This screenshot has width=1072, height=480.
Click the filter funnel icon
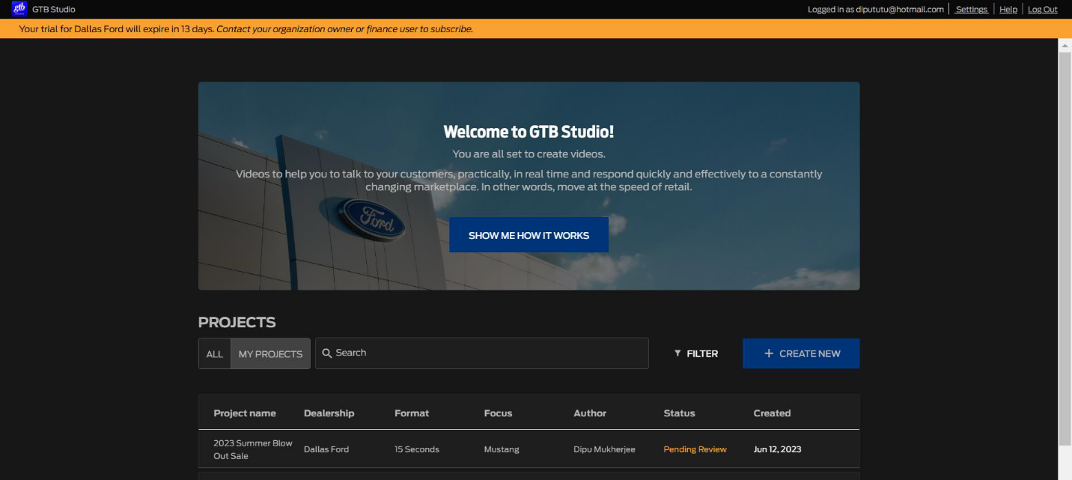[x=677, y=353]
